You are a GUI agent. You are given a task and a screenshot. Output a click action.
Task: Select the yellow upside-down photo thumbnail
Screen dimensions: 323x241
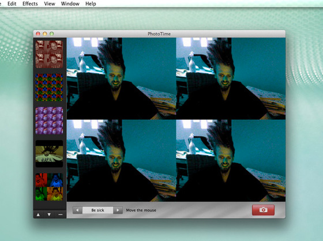(x=49, y=154)
